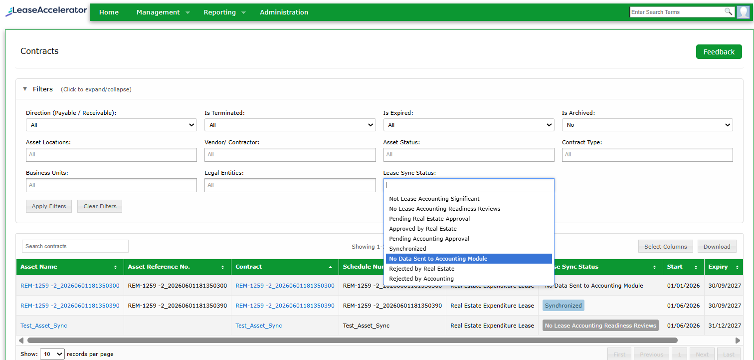Open Test_Asset_Sync contract link
The width and height of the screenshot is (754, 360).
pos(258,326)
